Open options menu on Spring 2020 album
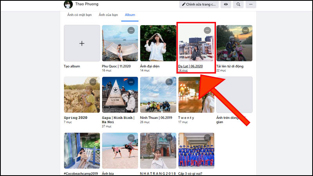The width and height of the screenshot is (313, 176). click(x=93, y=82)
